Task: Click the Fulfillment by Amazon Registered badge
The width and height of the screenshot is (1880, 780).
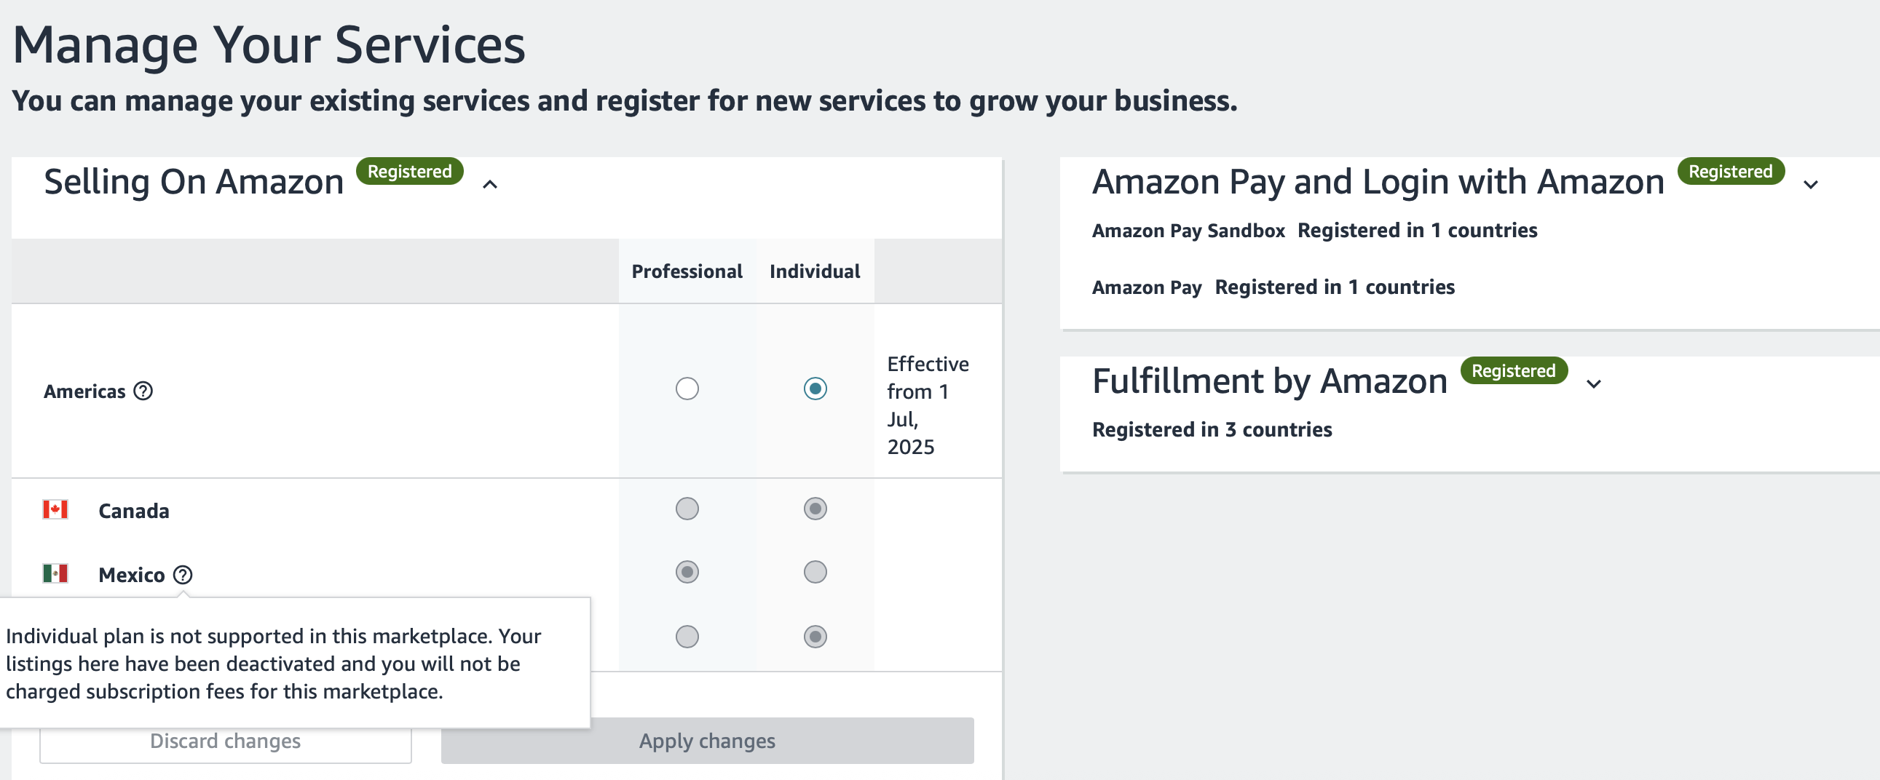Action: (1514, 370)
